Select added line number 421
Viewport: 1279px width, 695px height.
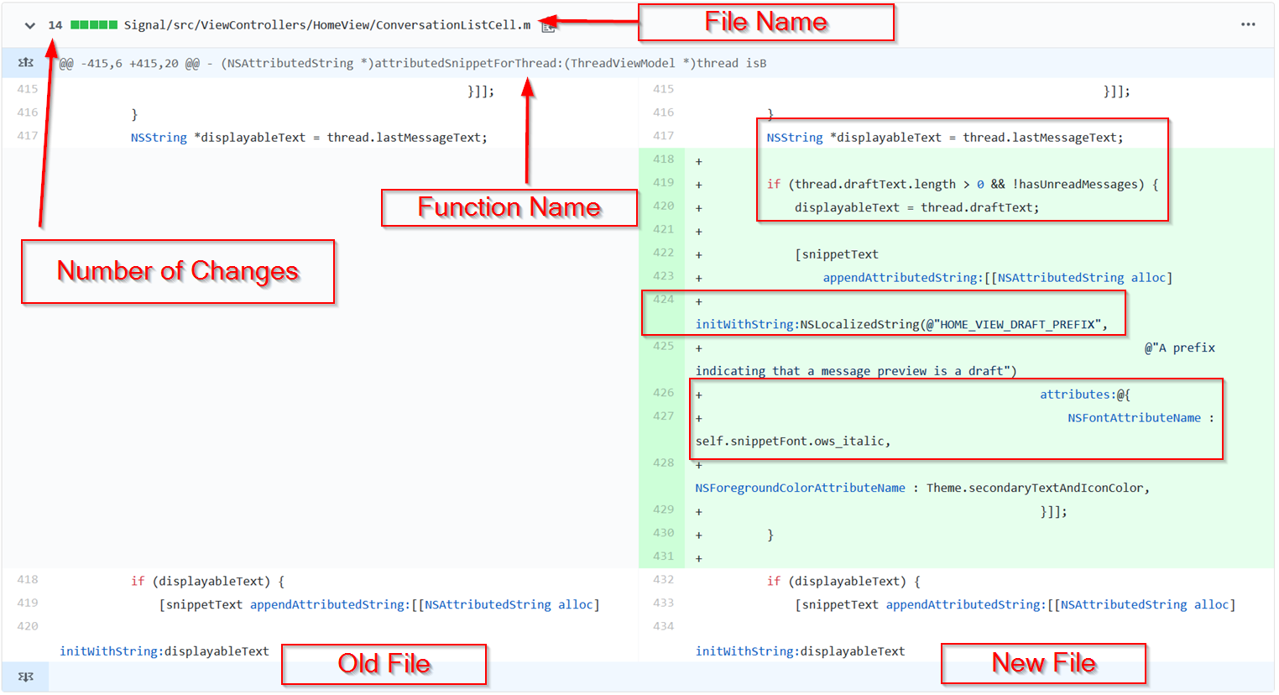point(664,230)
